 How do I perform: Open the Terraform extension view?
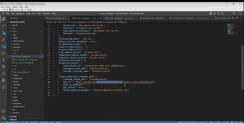pyautogui.click(x=3, y=67)
